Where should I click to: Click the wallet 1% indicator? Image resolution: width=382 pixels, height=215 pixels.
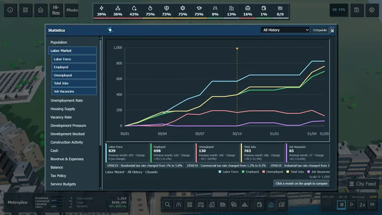[x=264, y=11]
